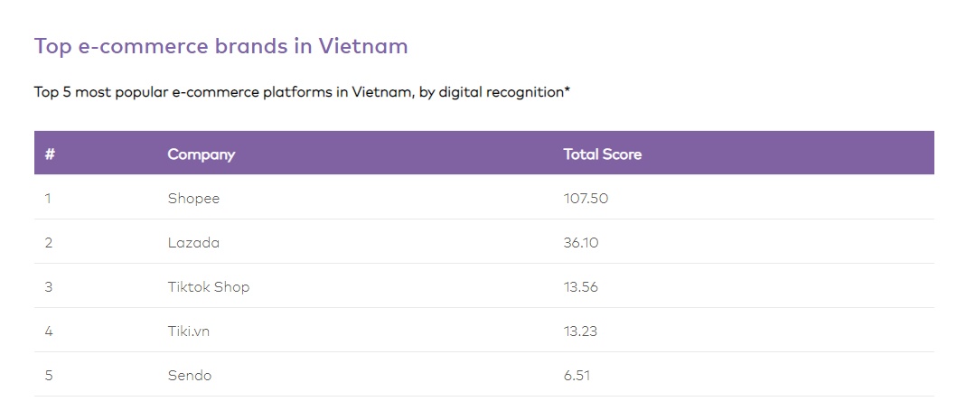Image resolution: width=966 pixels, height=420 pixels.
Task: Click the Lazada company cell
Action: tap(193, 243)
